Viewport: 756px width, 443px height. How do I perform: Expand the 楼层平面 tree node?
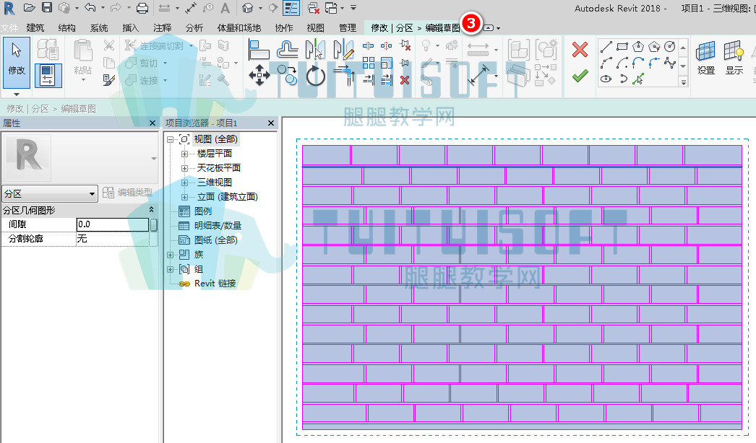click(x=184, y=154)
